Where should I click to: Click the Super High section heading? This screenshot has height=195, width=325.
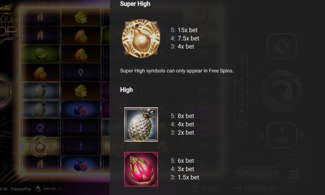coord(135,4)
